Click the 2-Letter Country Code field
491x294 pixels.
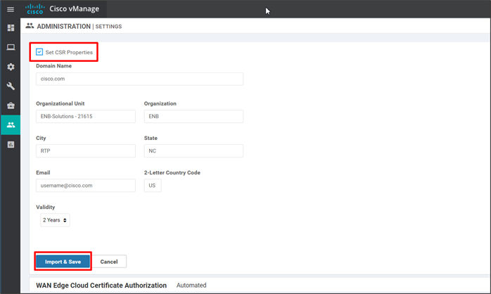click(x=153, y=186)
